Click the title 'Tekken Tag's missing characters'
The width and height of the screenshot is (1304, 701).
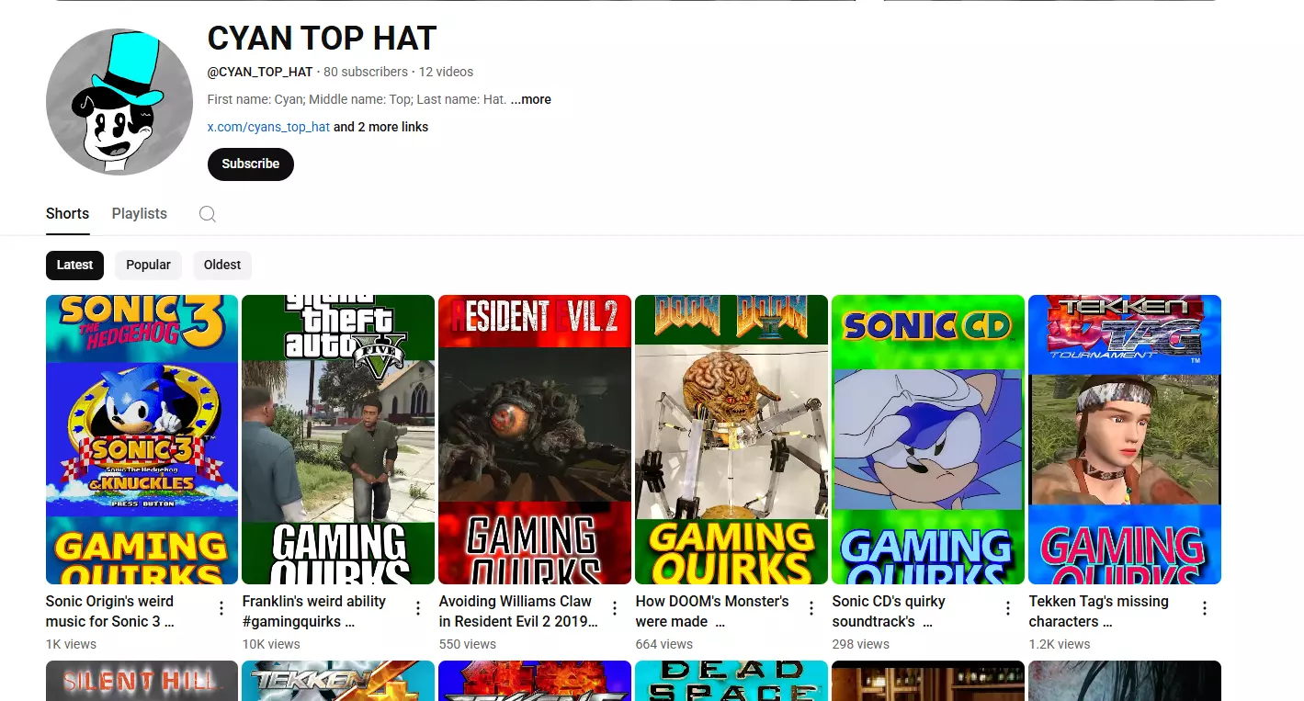point(1099,611)
